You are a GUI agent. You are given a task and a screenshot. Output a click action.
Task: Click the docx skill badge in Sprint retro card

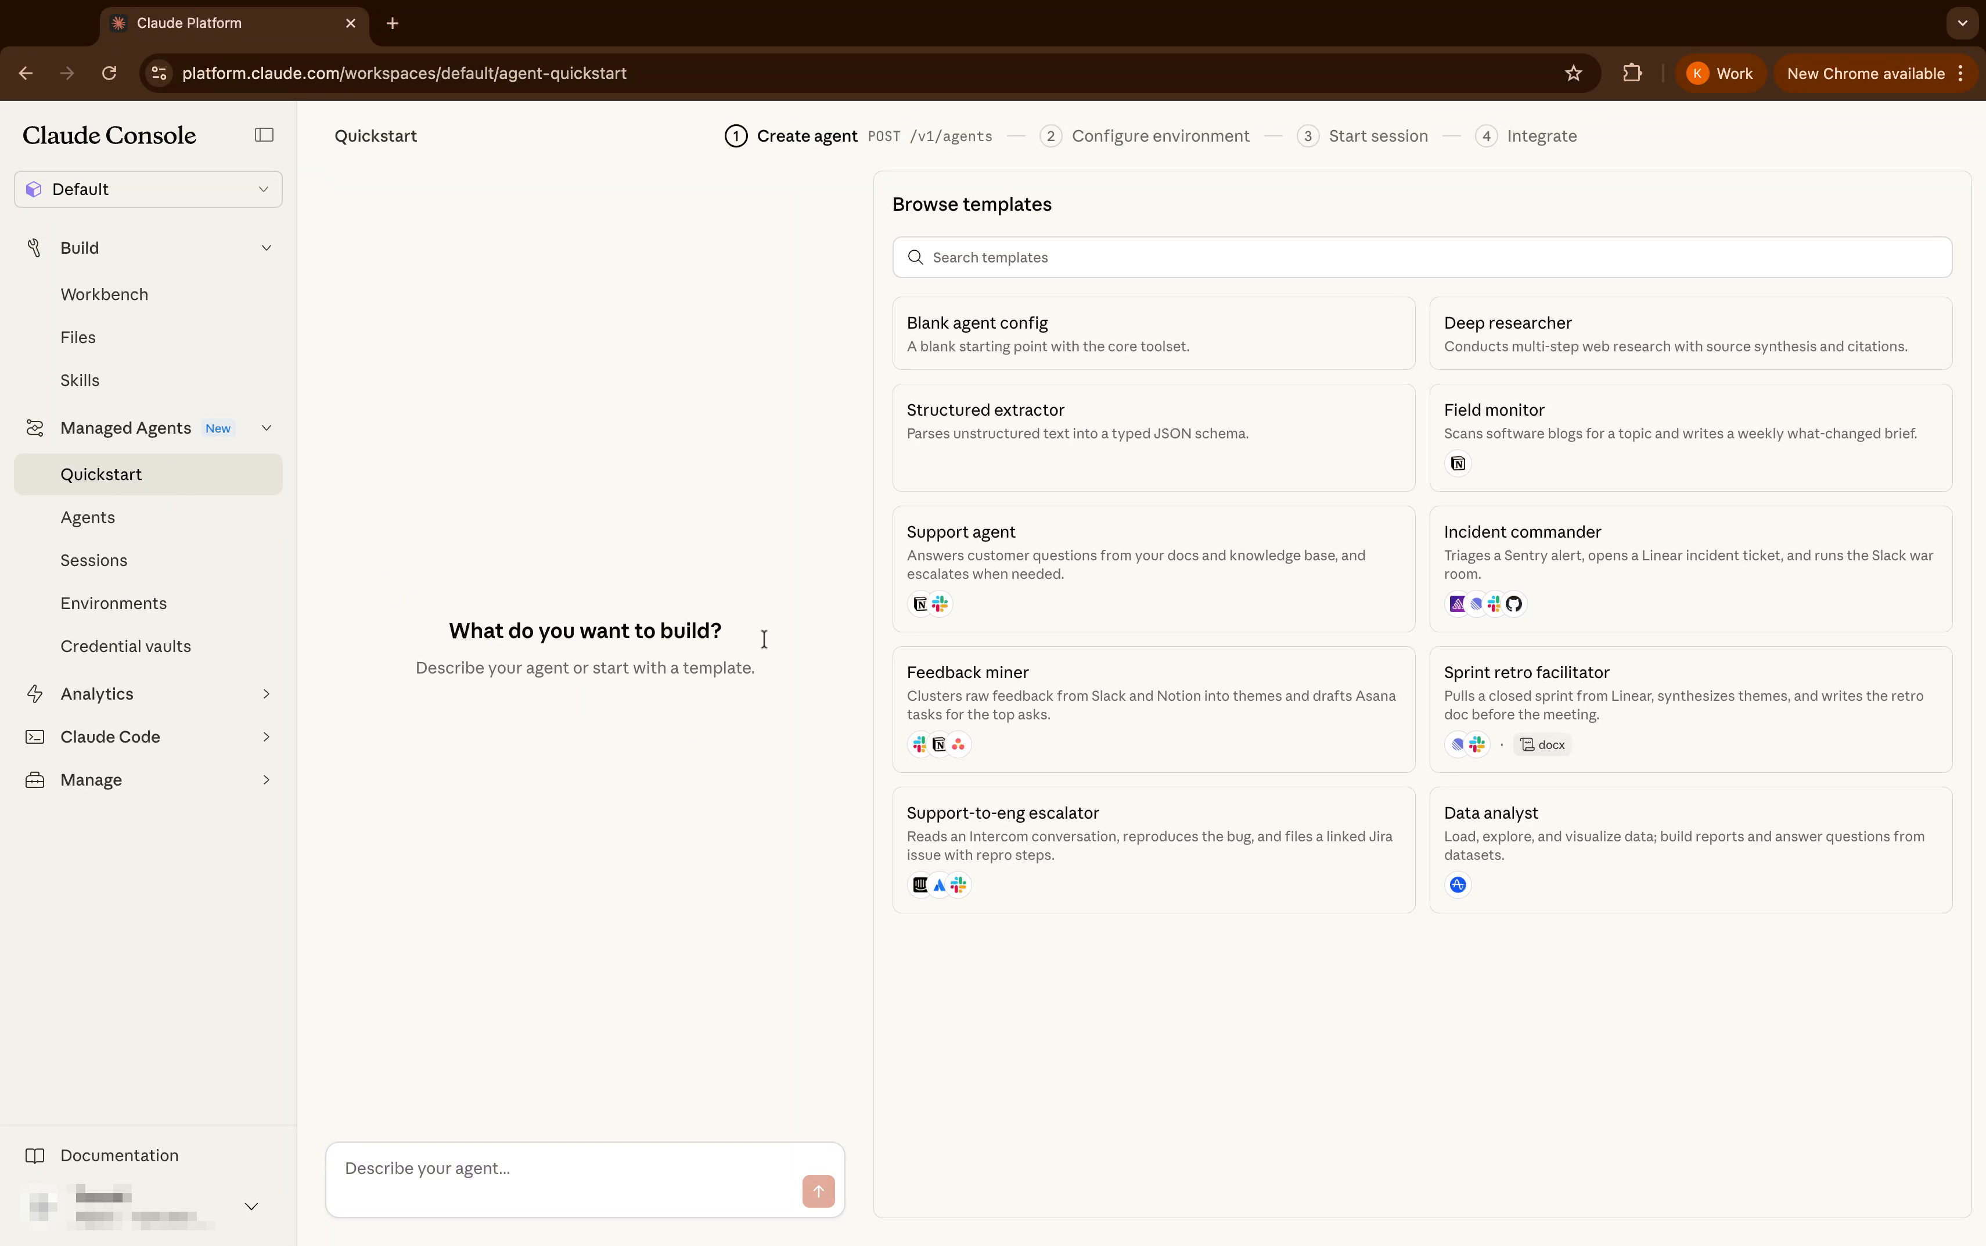[1543, 744]
